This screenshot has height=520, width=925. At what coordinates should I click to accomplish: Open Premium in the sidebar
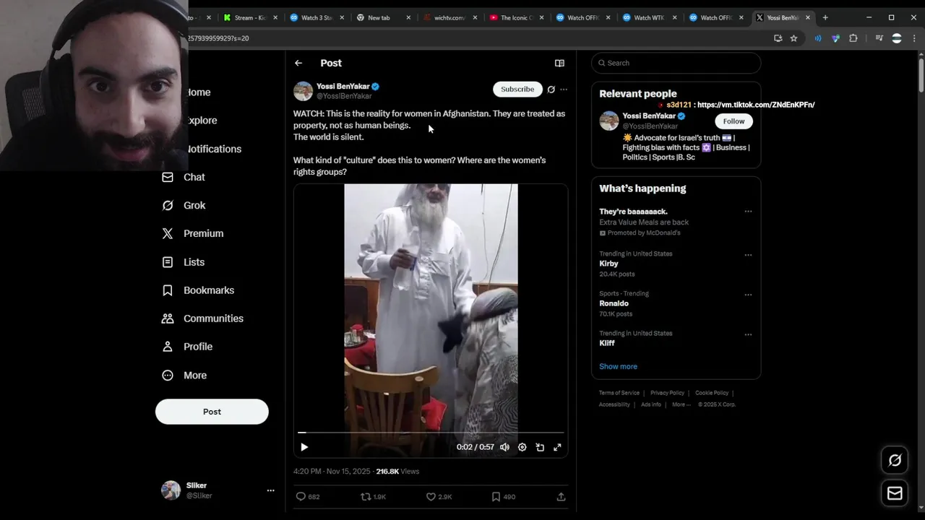(193, 233)
